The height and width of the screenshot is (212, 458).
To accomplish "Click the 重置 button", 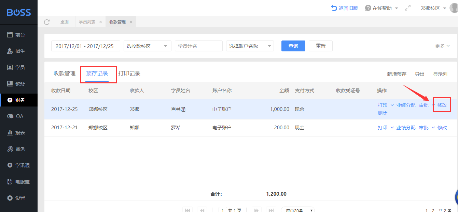I will pyautogui.click(x=321, y=46).
